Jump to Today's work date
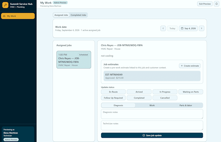 pos(172,29)
